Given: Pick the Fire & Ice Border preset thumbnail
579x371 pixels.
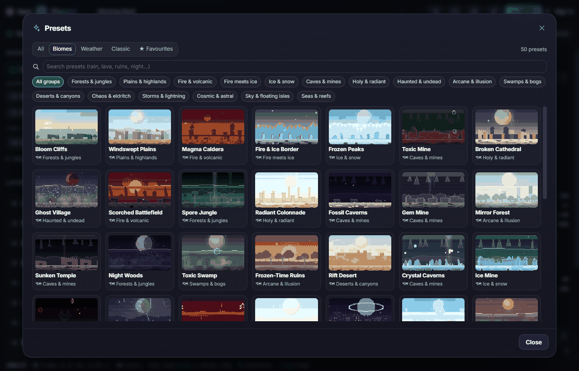Looking at the screenshot, I should [x=286, y=127].
